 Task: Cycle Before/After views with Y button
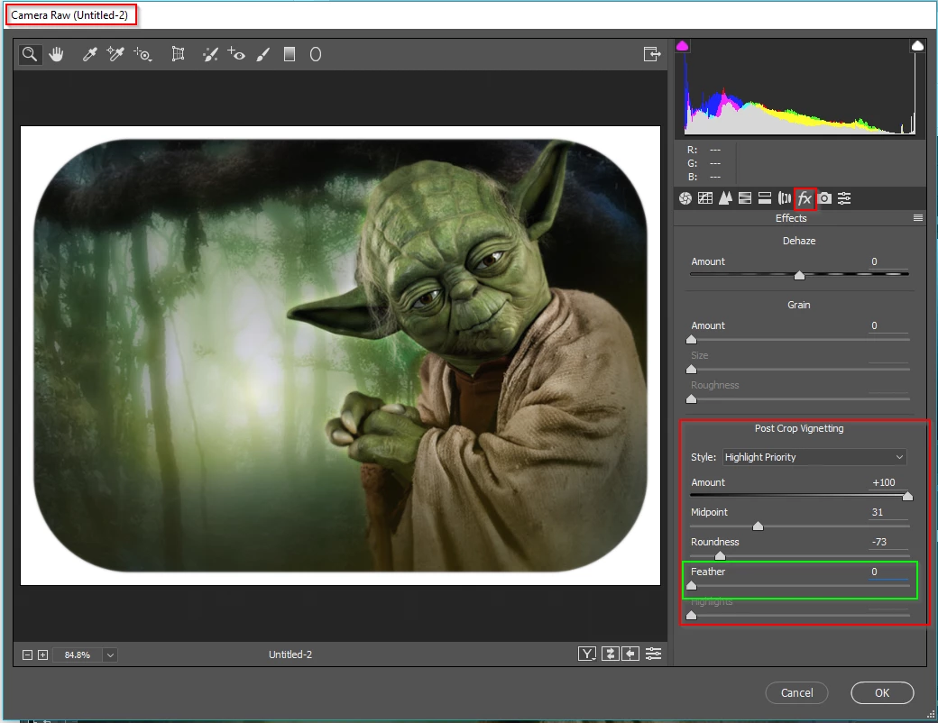[x=587, y=654]
